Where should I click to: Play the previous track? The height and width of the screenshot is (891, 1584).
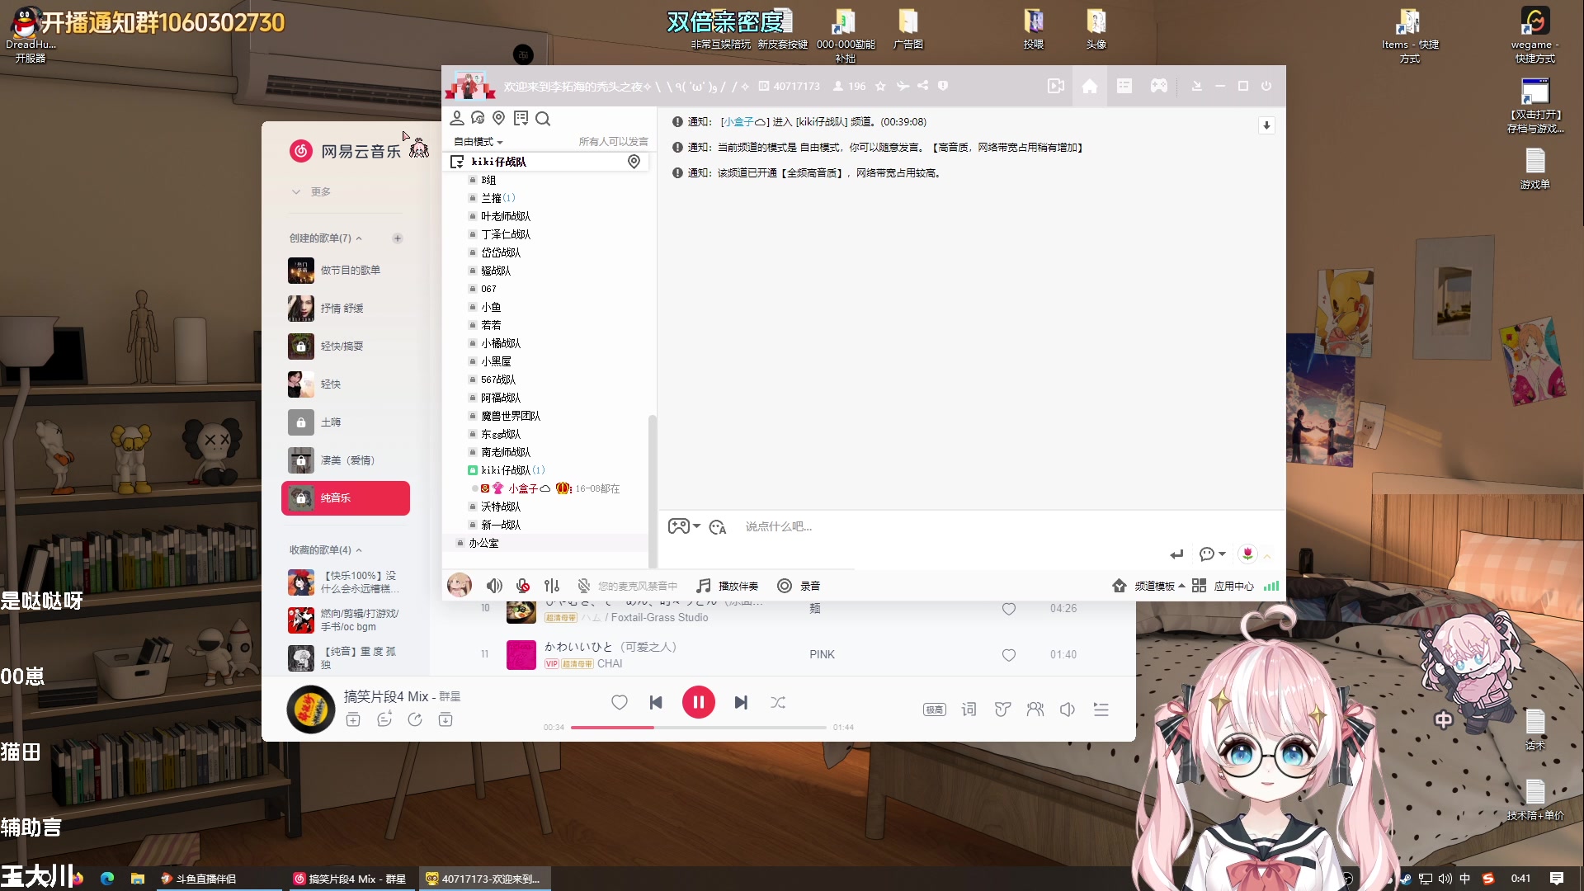click(656, 702)
